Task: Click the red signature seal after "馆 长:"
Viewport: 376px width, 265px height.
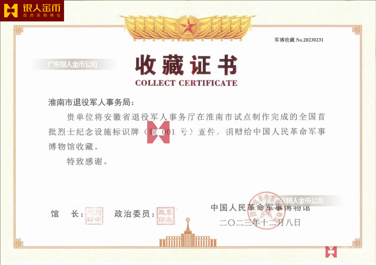Action: pos(94,216)
